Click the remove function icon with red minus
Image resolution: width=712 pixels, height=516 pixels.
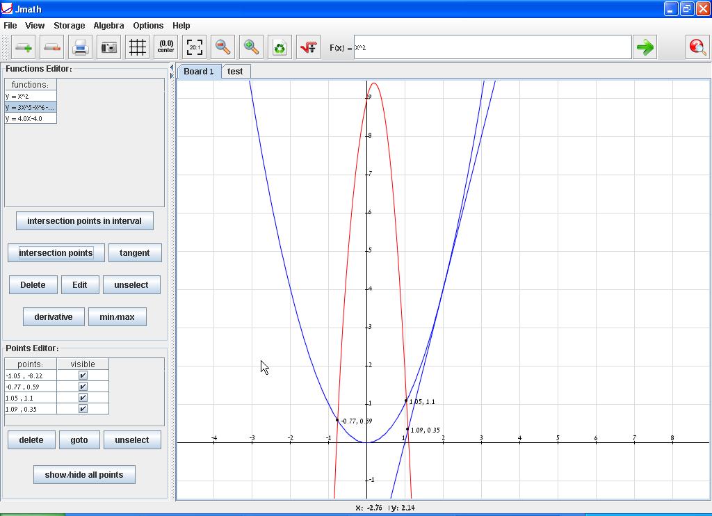click(52, 47)
